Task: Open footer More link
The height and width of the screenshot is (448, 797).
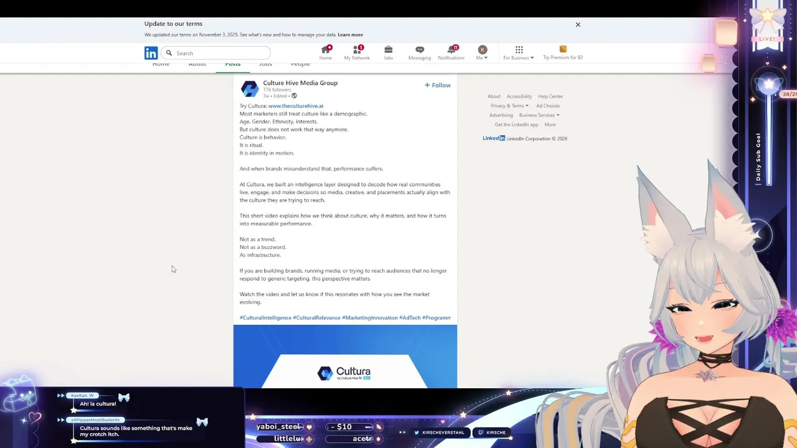Action: tap(550, 124)
